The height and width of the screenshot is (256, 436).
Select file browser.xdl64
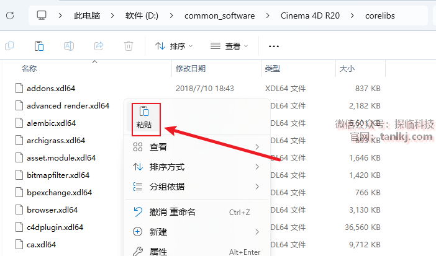(x=52, y=210)
